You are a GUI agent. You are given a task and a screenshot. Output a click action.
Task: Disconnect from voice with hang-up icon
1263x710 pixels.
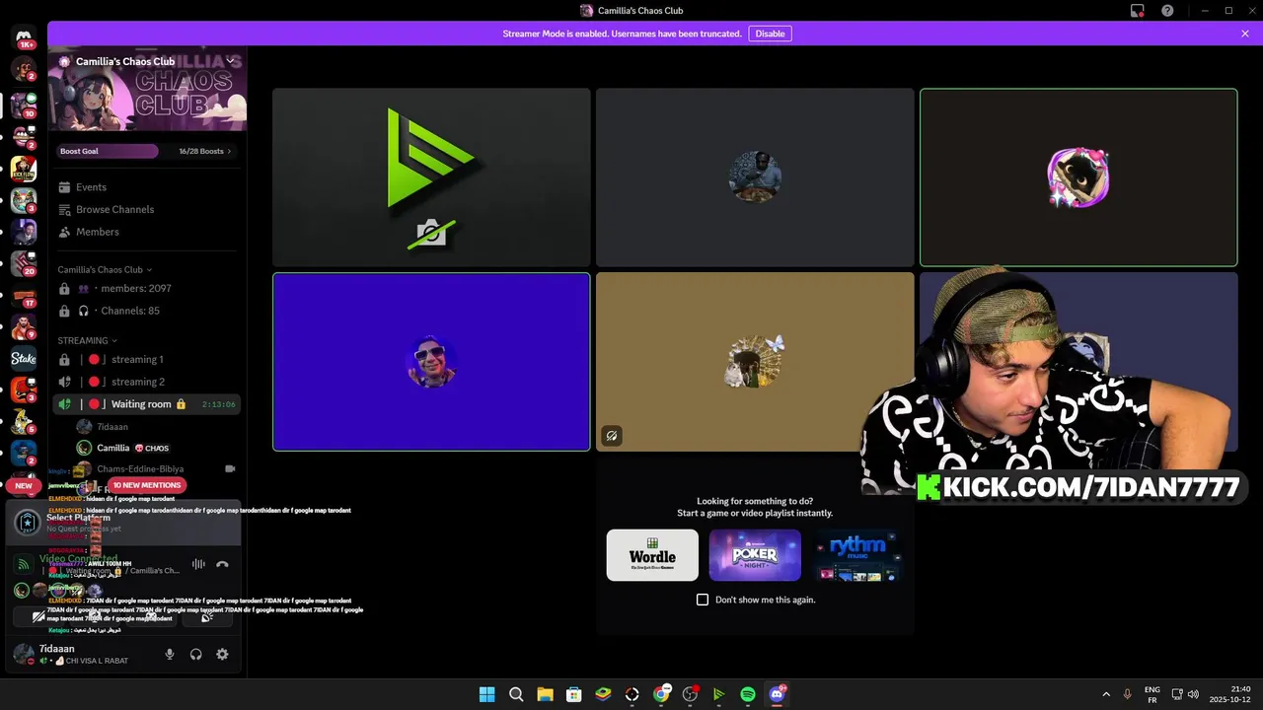(x=222, y=564)
